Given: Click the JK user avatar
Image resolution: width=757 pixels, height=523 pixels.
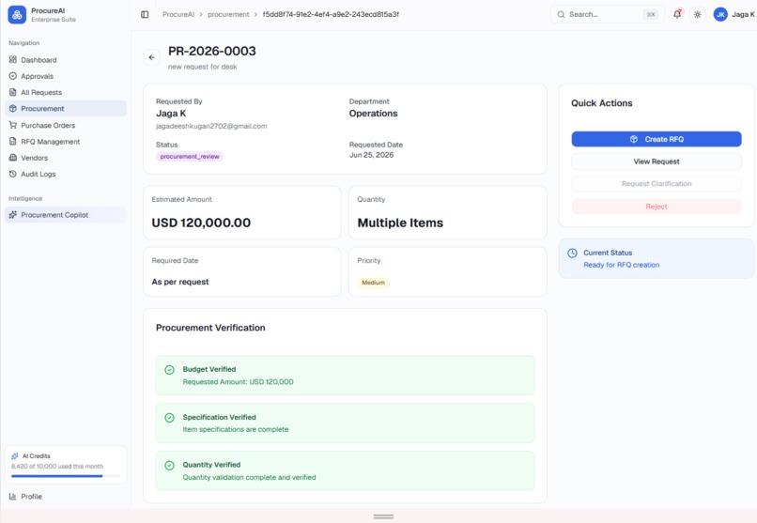Looking at the screenshot, I should coord(720,14).
